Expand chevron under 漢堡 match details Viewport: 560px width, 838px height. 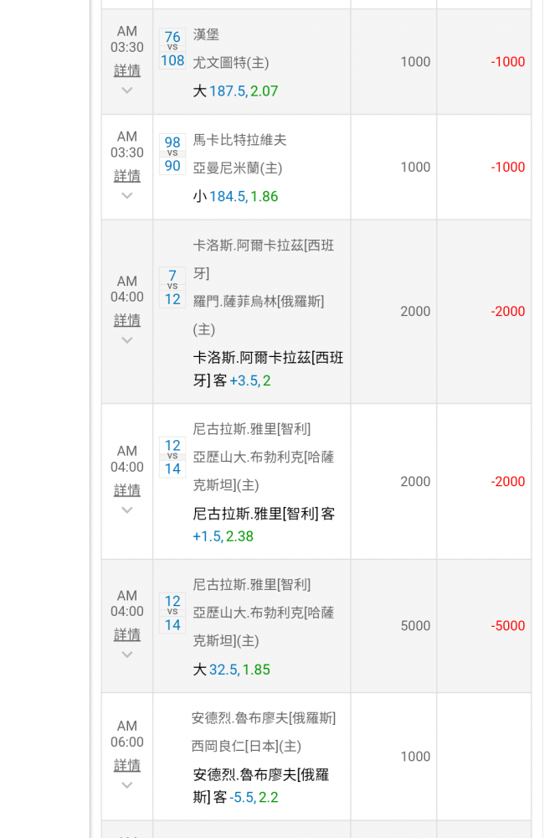coord(127,91)
